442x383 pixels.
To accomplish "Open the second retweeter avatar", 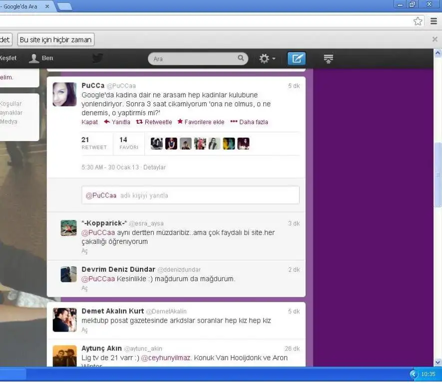I will [171, 144].
